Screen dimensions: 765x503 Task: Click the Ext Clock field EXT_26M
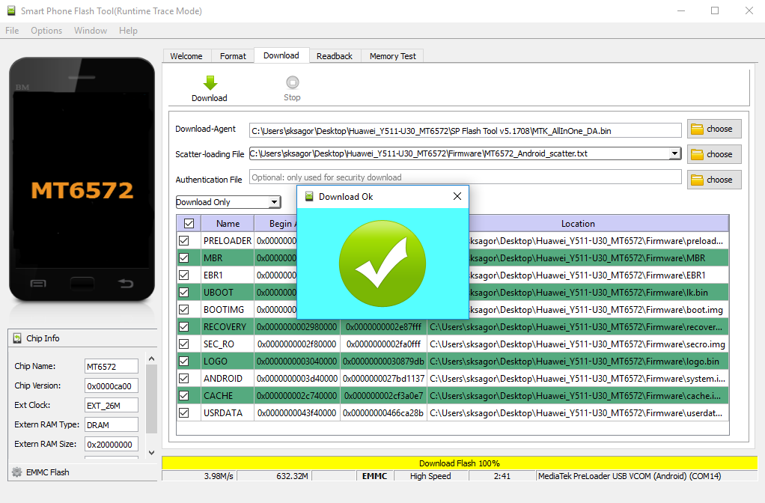point(112,406)
